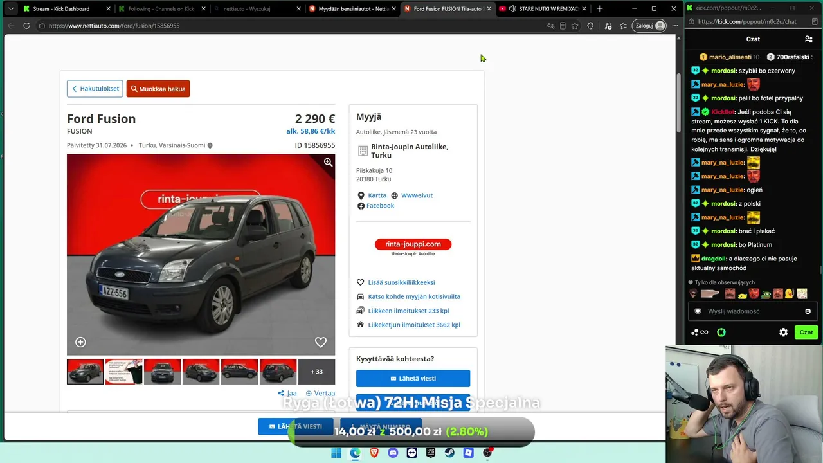Bookmark this page with the star icon

click(x=575, y=26)
